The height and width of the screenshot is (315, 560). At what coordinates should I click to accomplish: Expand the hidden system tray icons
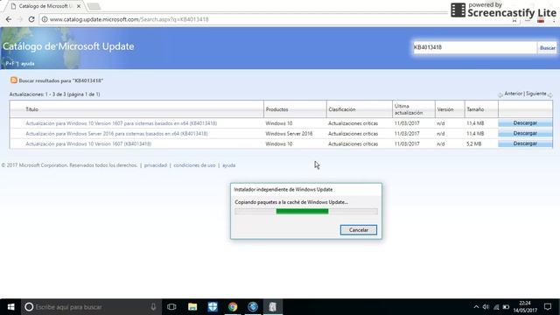[476, 307]
